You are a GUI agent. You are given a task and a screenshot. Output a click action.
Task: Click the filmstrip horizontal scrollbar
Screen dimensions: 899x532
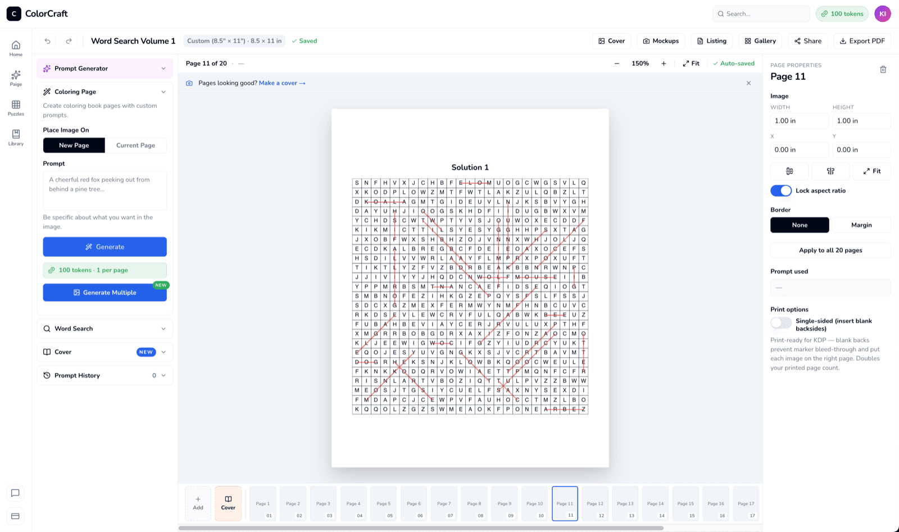point(421,528)
